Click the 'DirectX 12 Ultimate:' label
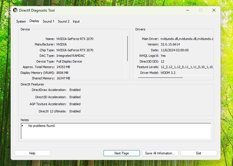The image size is (233, 166). pyautogui.click(x=52, y=111)
